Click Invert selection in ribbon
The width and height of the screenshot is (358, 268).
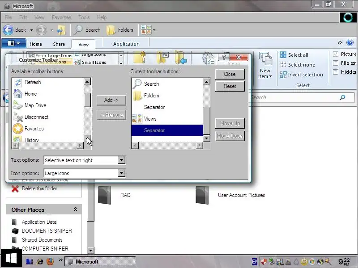click(302, 75)
